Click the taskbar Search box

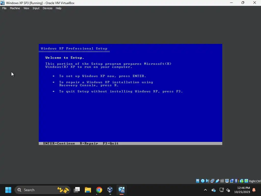(43, 190)
